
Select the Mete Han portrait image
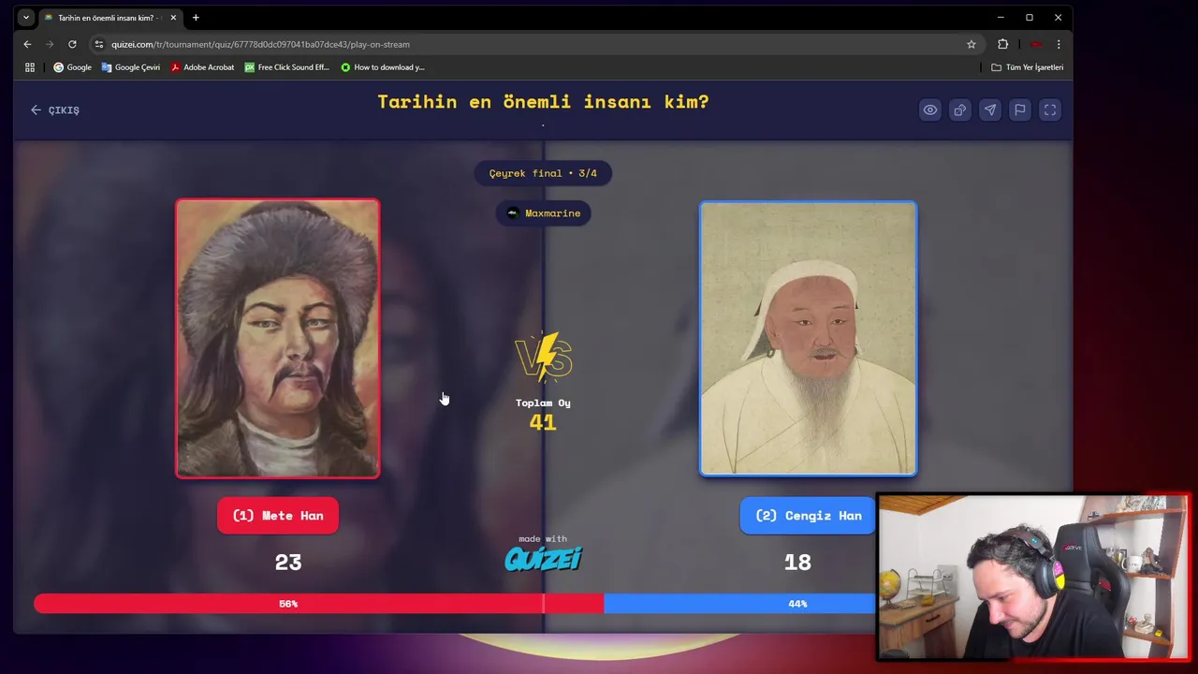278,338
